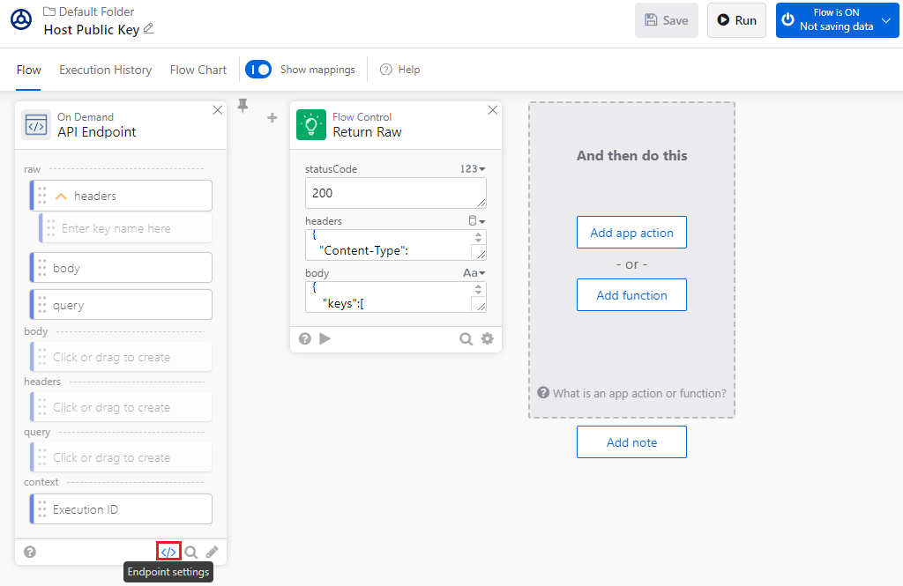903x586 pixels.
Task: Click Enter key name here field
Action: coord(125,228)
